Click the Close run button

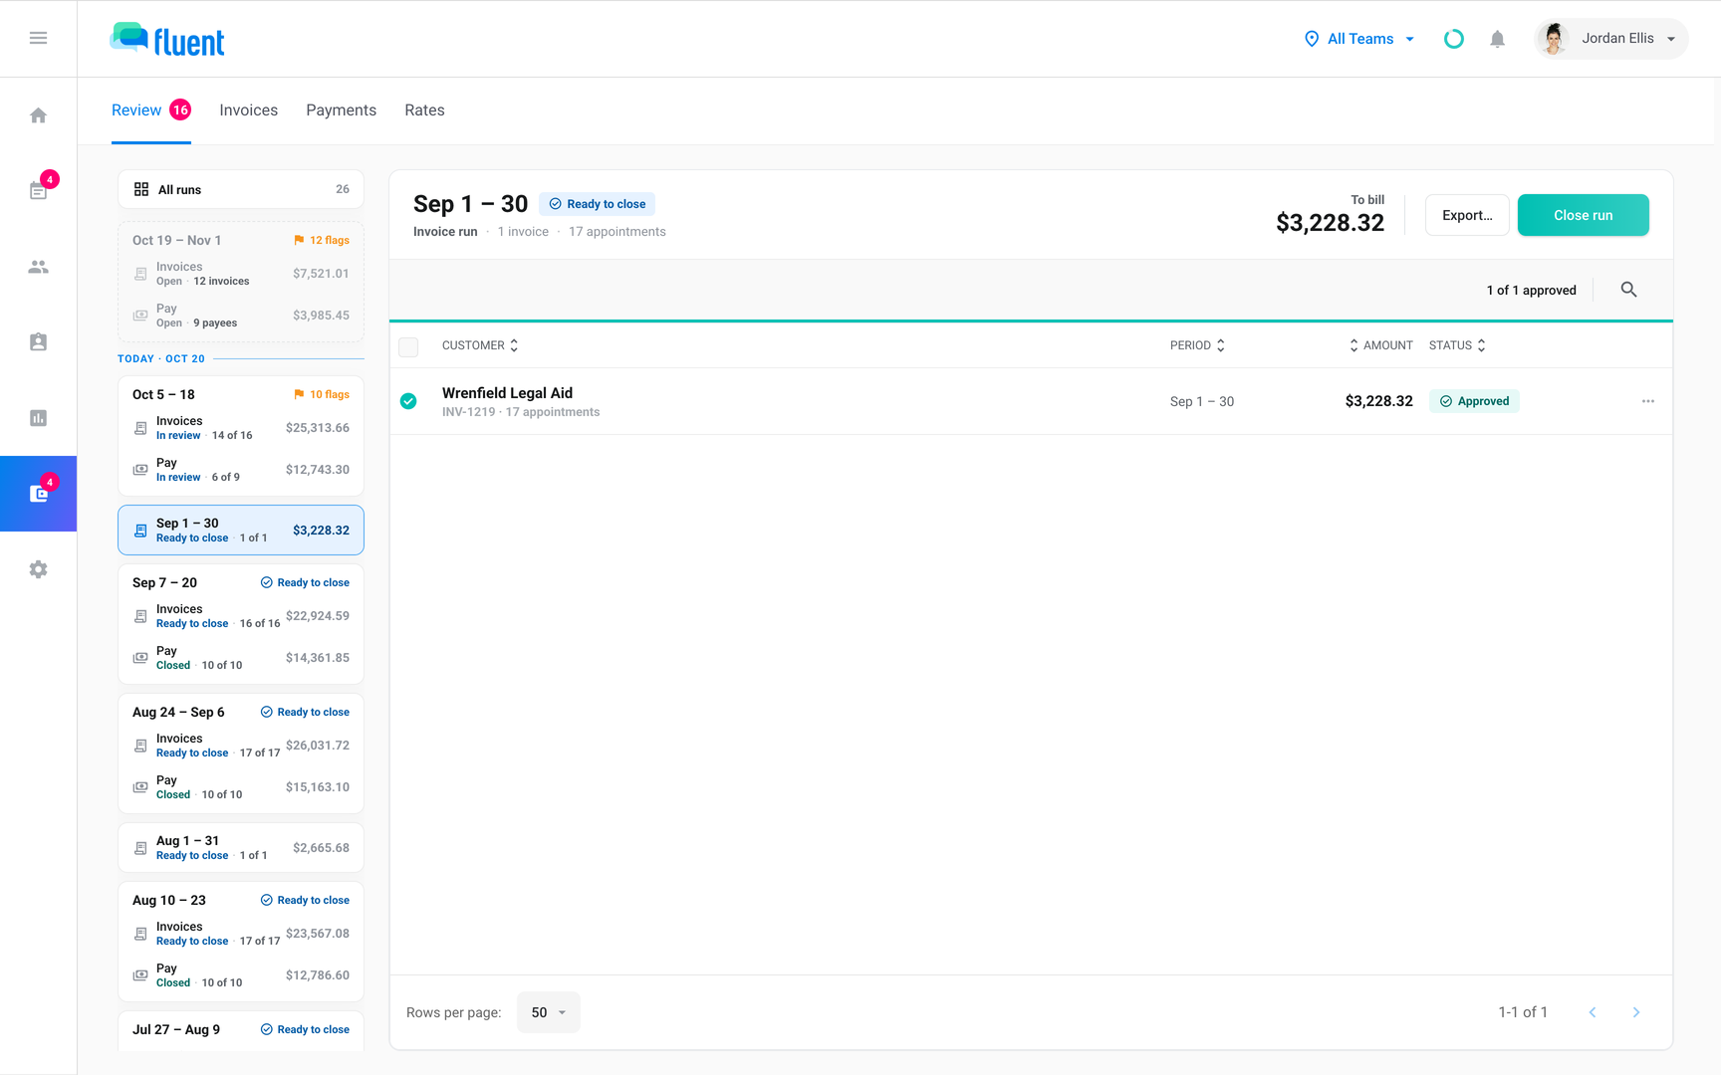(1584, 215)
